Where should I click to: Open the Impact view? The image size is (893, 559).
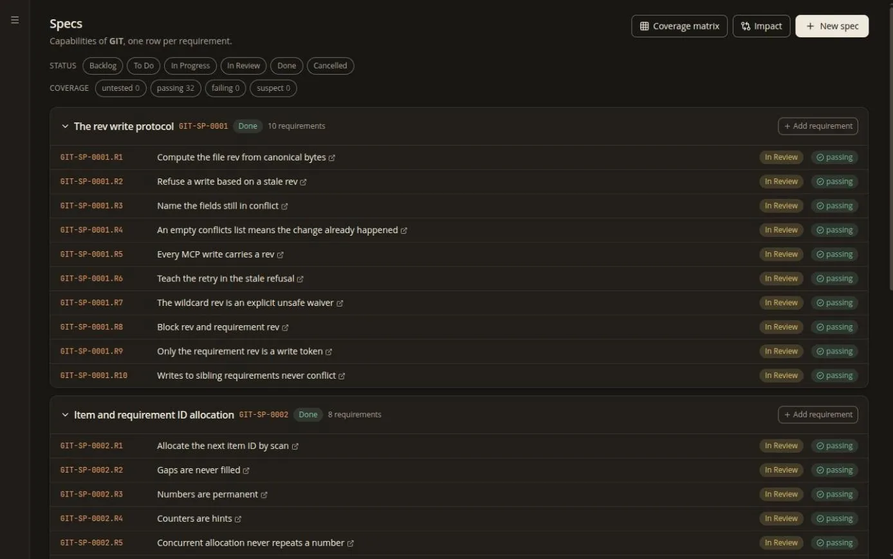click(x=762, y=26)
